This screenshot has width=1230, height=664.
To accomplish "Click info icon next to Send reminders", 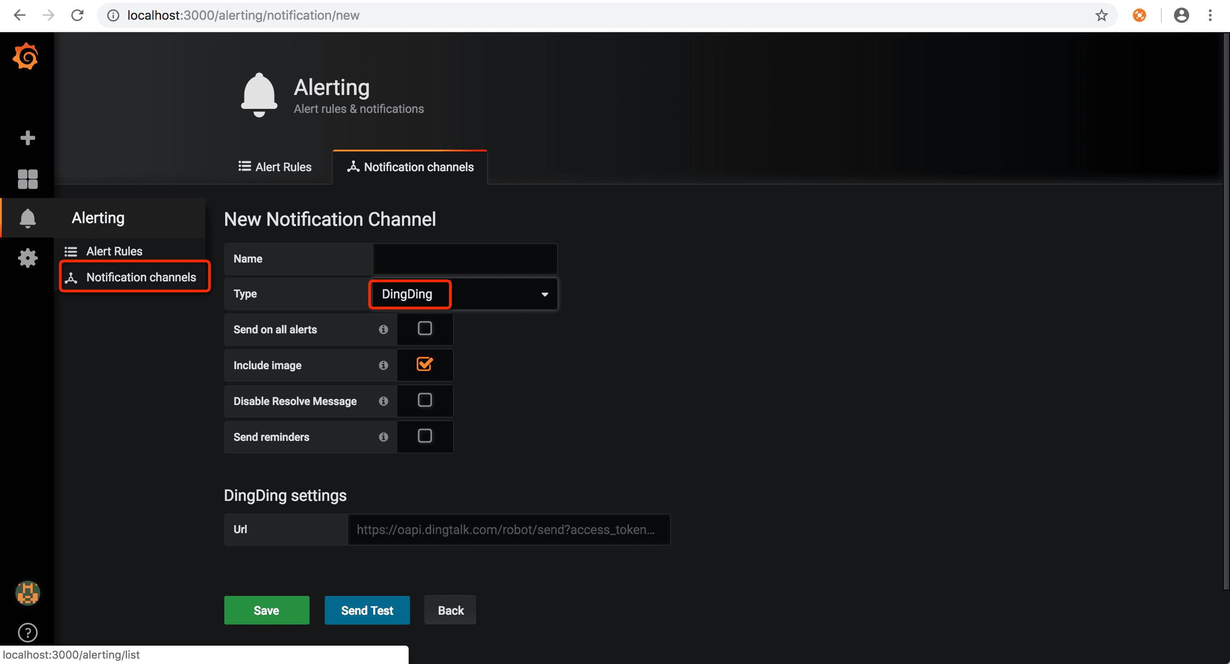I will coord(384,437).
